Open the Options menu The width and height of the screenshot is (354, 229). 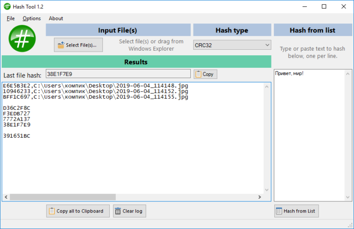tap(32, 18)
